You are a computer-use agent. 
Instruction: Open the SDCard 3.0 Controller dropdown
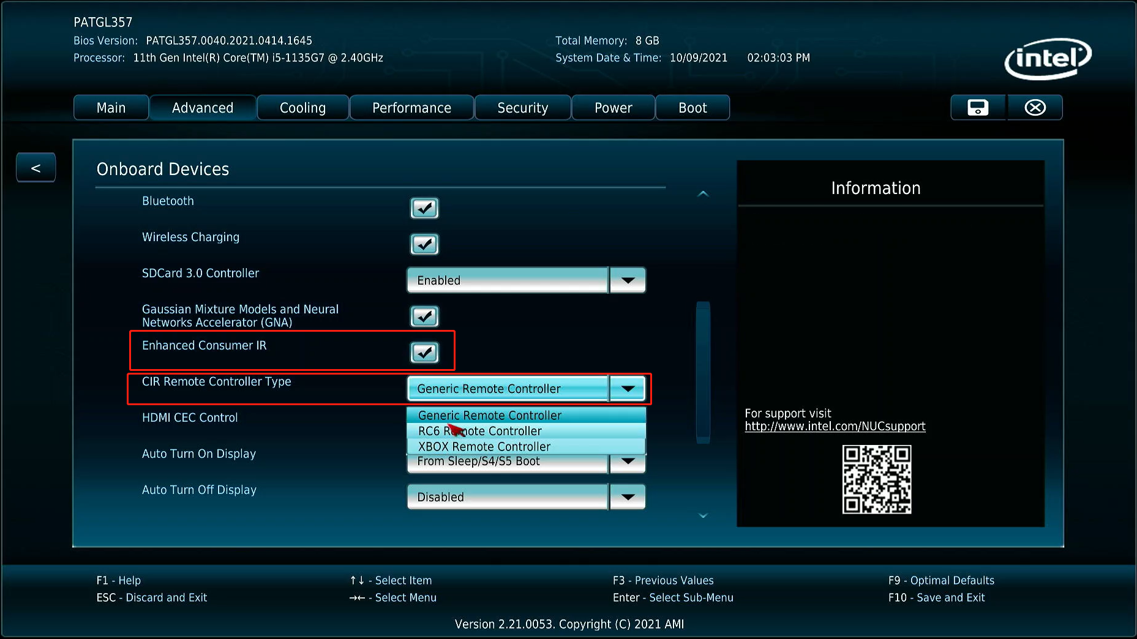tap(526, 280)
